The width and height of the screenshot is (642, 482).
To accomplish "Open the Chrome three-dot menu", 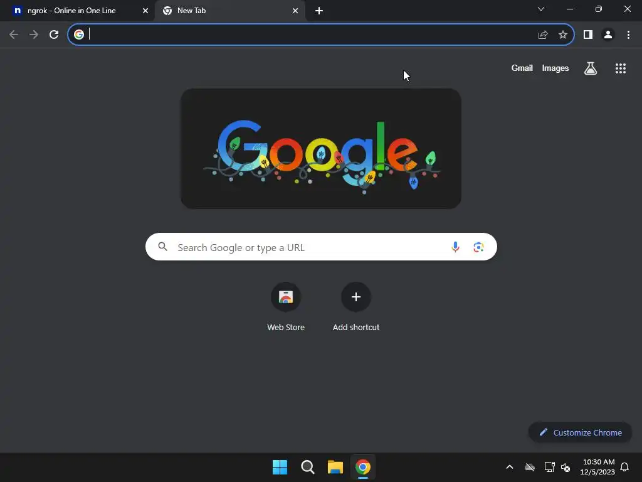I will 628,35.
